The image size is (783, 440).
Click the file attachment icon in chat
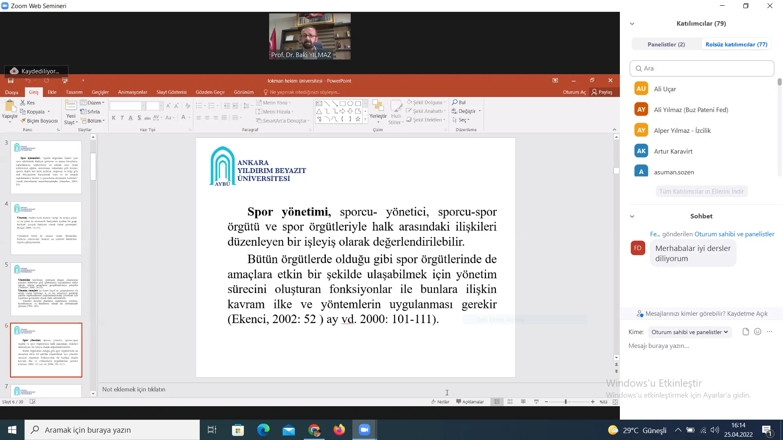tap(745, 332)
